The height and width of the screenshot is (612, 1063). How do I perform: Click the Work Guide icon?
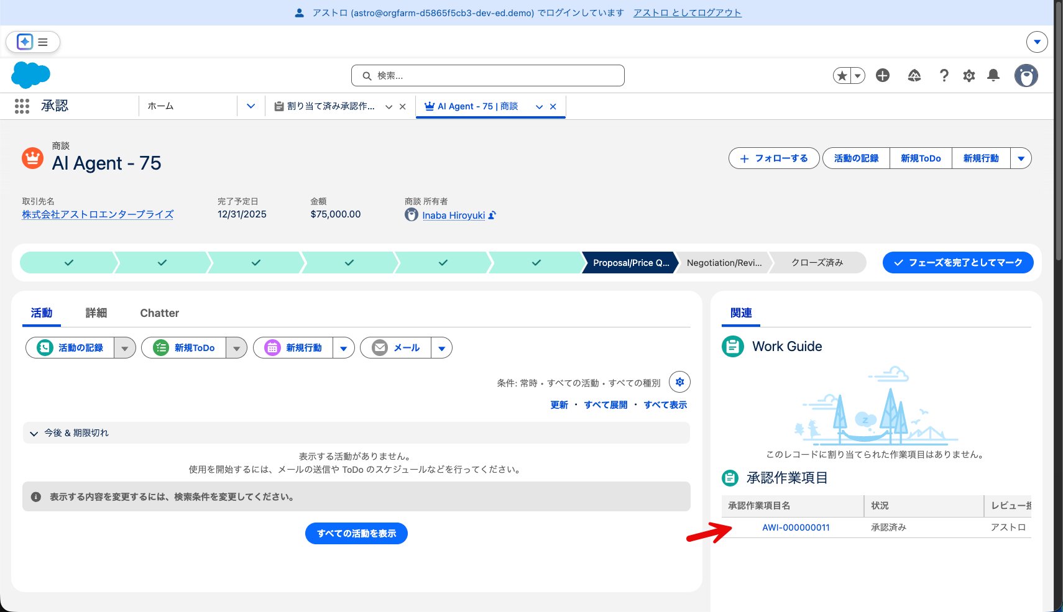click(733, 346)
